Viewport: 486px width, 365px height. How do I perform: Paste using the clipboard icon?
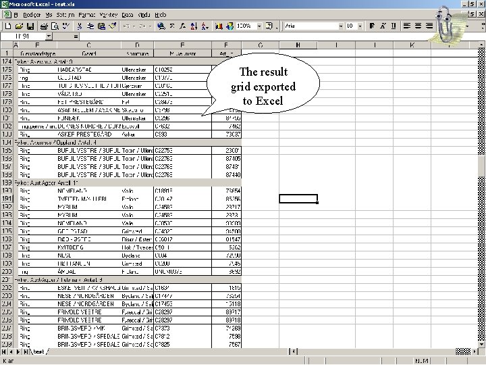[101, 26]
